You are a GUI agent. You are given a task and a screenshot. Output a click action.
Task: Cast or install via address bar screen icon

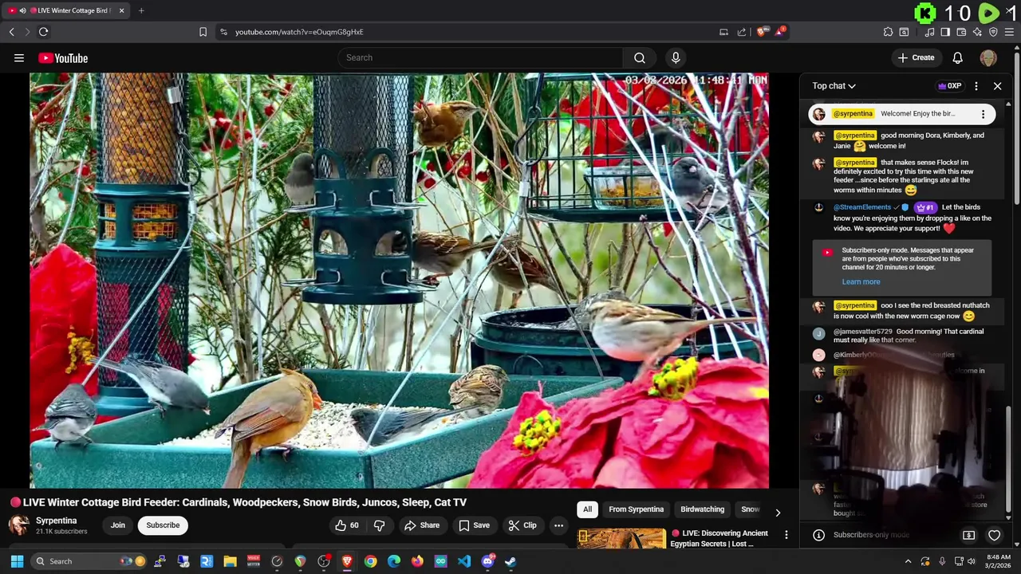pos(723,32)
